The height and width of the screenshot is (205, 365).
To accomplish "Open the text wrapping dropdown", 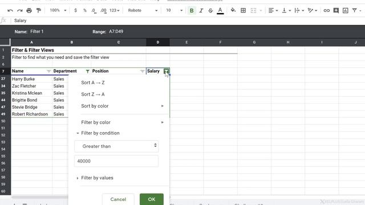I will coord(299,10).
